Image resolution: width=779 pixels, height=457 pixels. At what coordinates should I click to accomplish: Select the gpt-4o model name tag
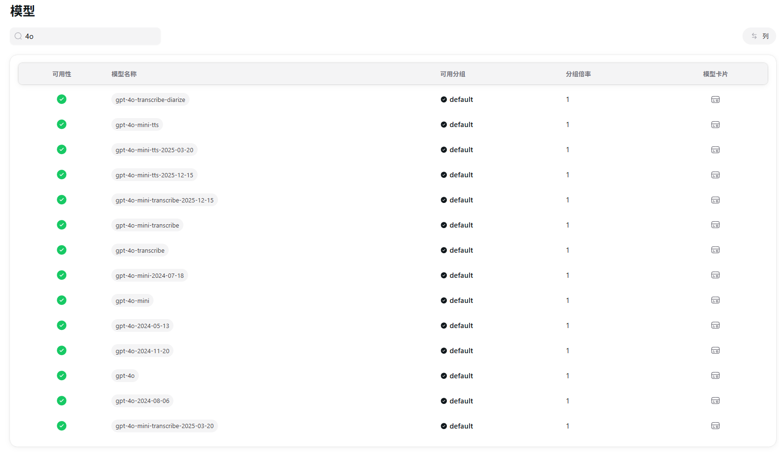pyautogui.click(x=125, y=376)
